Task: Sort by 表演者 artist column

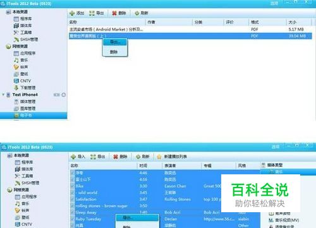Action: [182, 165]
